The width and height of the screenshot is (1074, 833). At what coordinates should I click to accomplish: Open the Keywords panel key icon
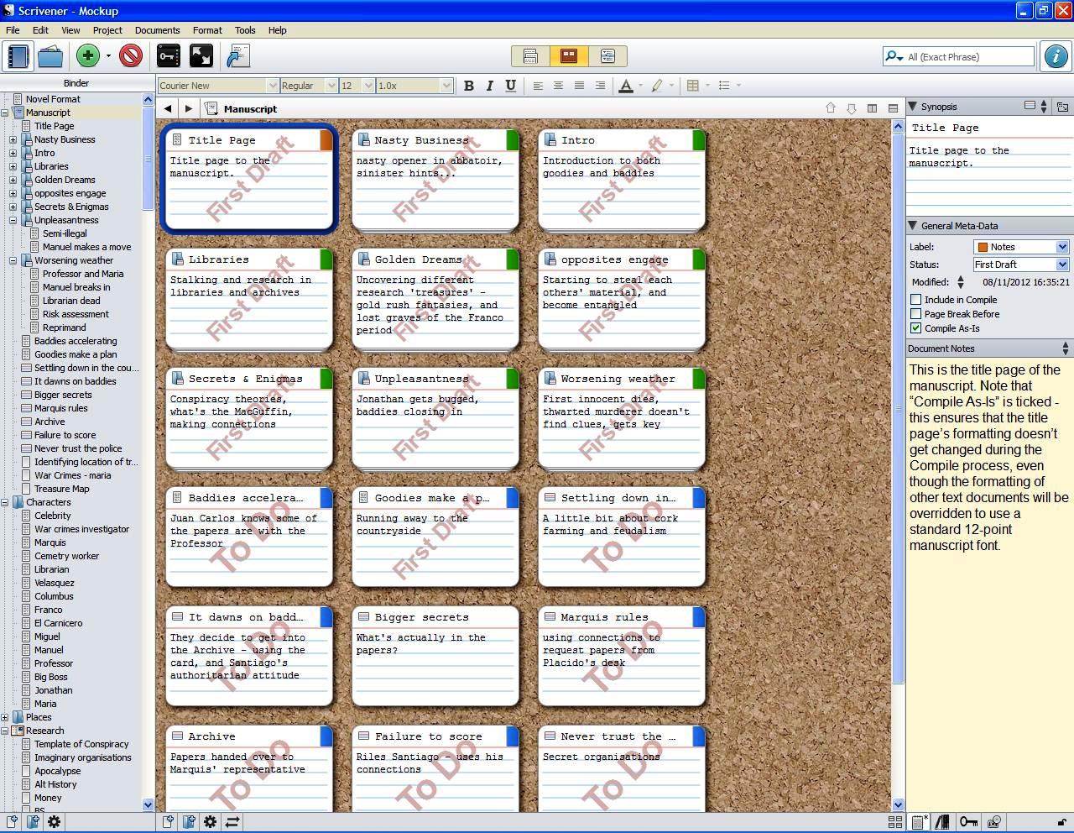(169, 56)
